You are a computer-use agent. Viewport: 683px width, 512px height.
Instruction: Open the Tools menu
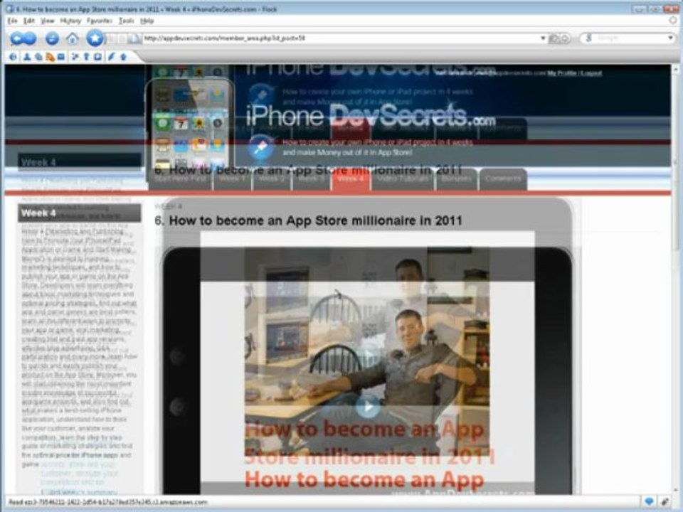(x=127, y=21)
